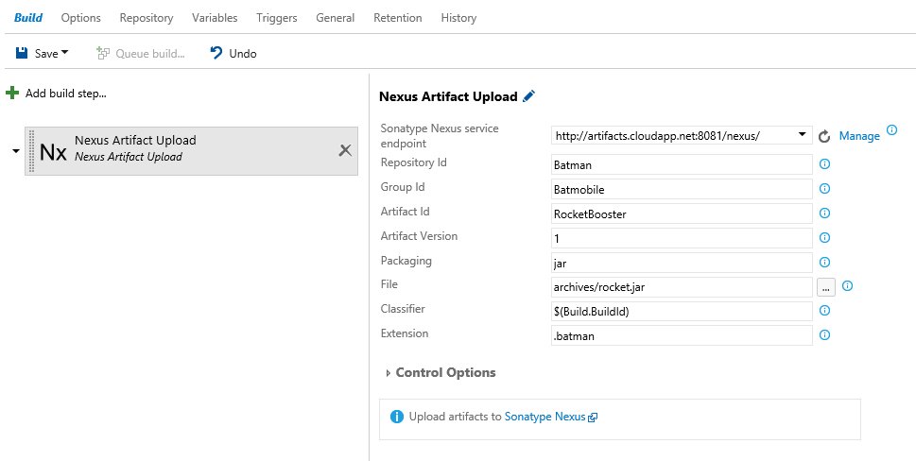Image resolution: width=916 pixels, height=461 pixels.
Task: Refresh the Nexus service endpoint list
Action: coord(823,136)
